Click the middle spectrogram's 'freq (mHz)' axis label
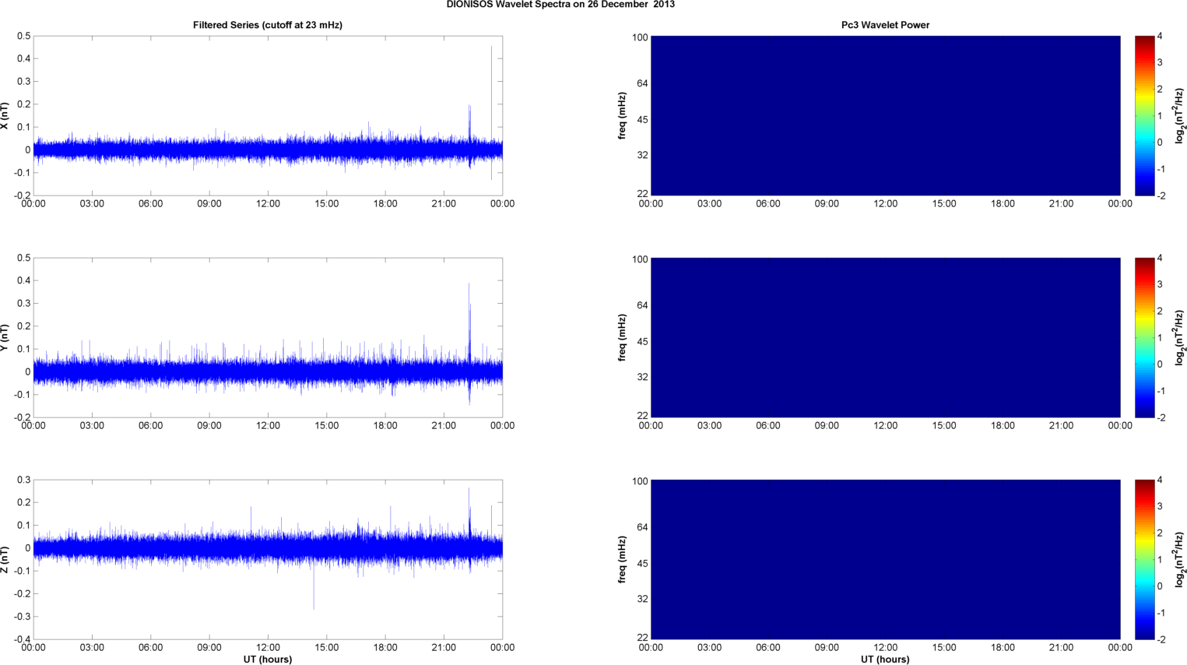The height and width of the screenshot is (665, 1187). point(622,338)
